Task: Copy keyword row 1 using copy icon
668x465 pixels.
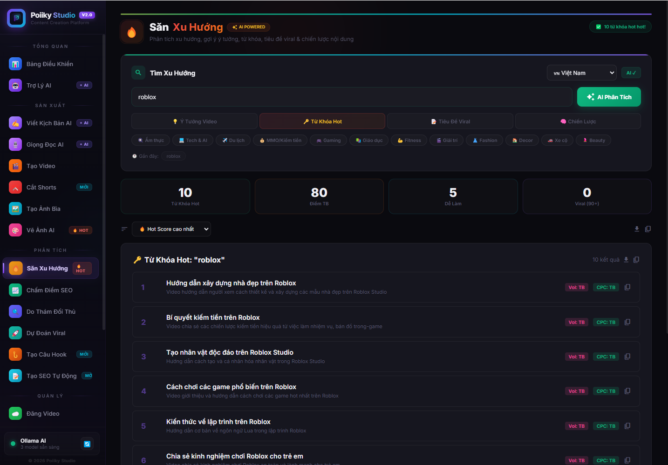Action: click(627, 287)
